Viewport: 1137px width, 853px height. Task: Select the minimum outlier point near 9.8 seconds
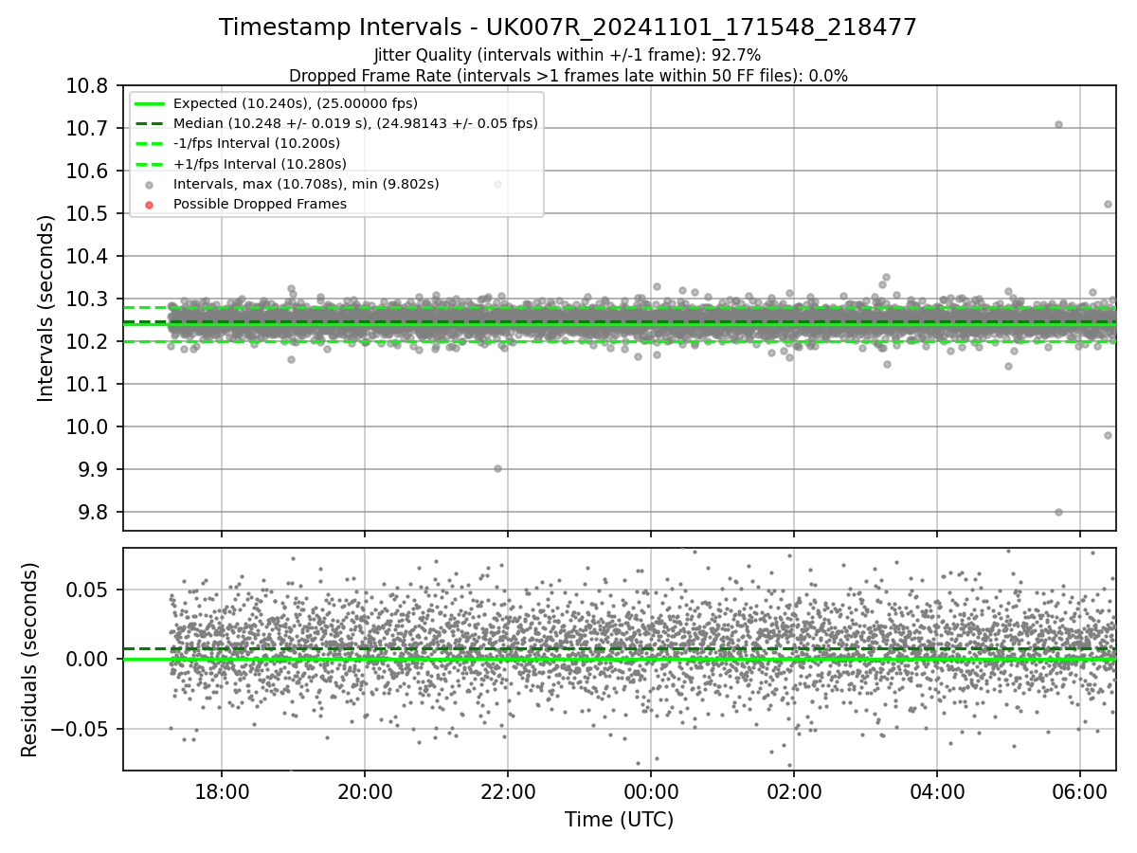click(x=1058, y=512)
